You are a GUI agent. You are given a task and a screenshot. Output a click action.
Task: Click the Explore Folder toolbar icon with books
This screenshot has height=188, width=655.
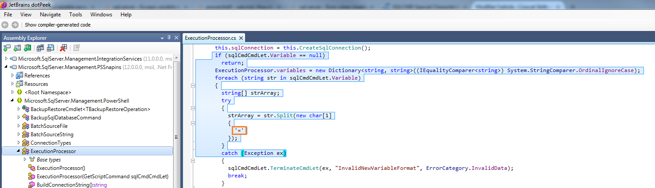coord(27,48)
